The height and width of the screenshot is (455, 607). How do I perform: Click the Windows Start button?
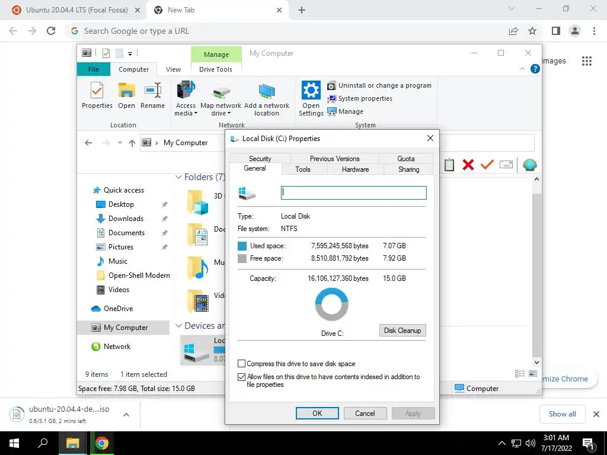14,443
